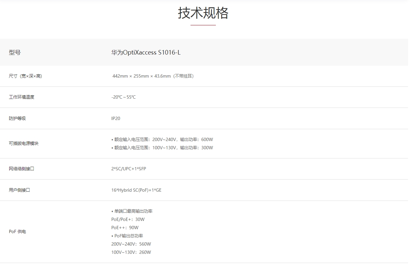Click the PoF输出总功率 line
The width and height of the screenshot is (410, 265).
pyautogui.click(x=127, y=236)
